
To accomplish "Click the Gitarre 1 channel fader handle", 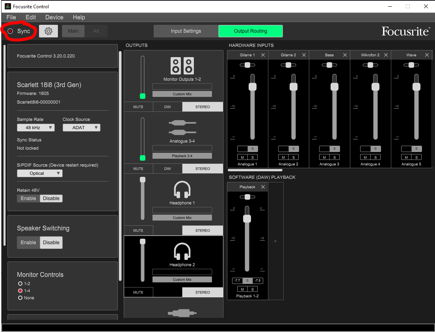I will (x=253, y=87).
